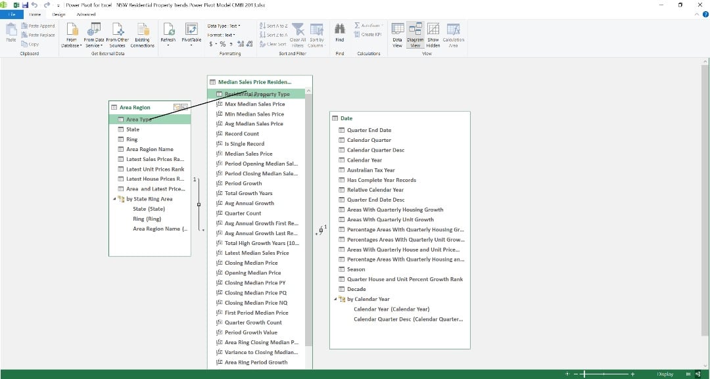Switch to the Advanced tab
The height and width of the screenshot is (379, 710).
[86, 14]
